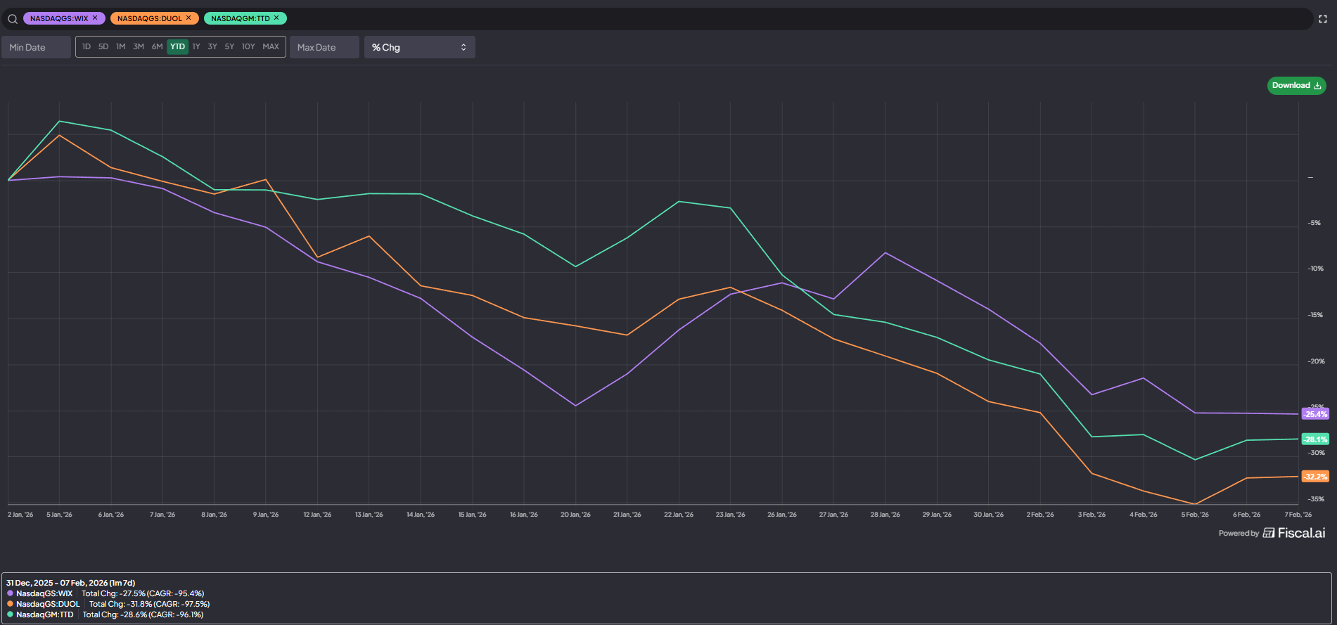1337x625 pixels.
Task: Click the Max Date field
Action: pos(324,47)
